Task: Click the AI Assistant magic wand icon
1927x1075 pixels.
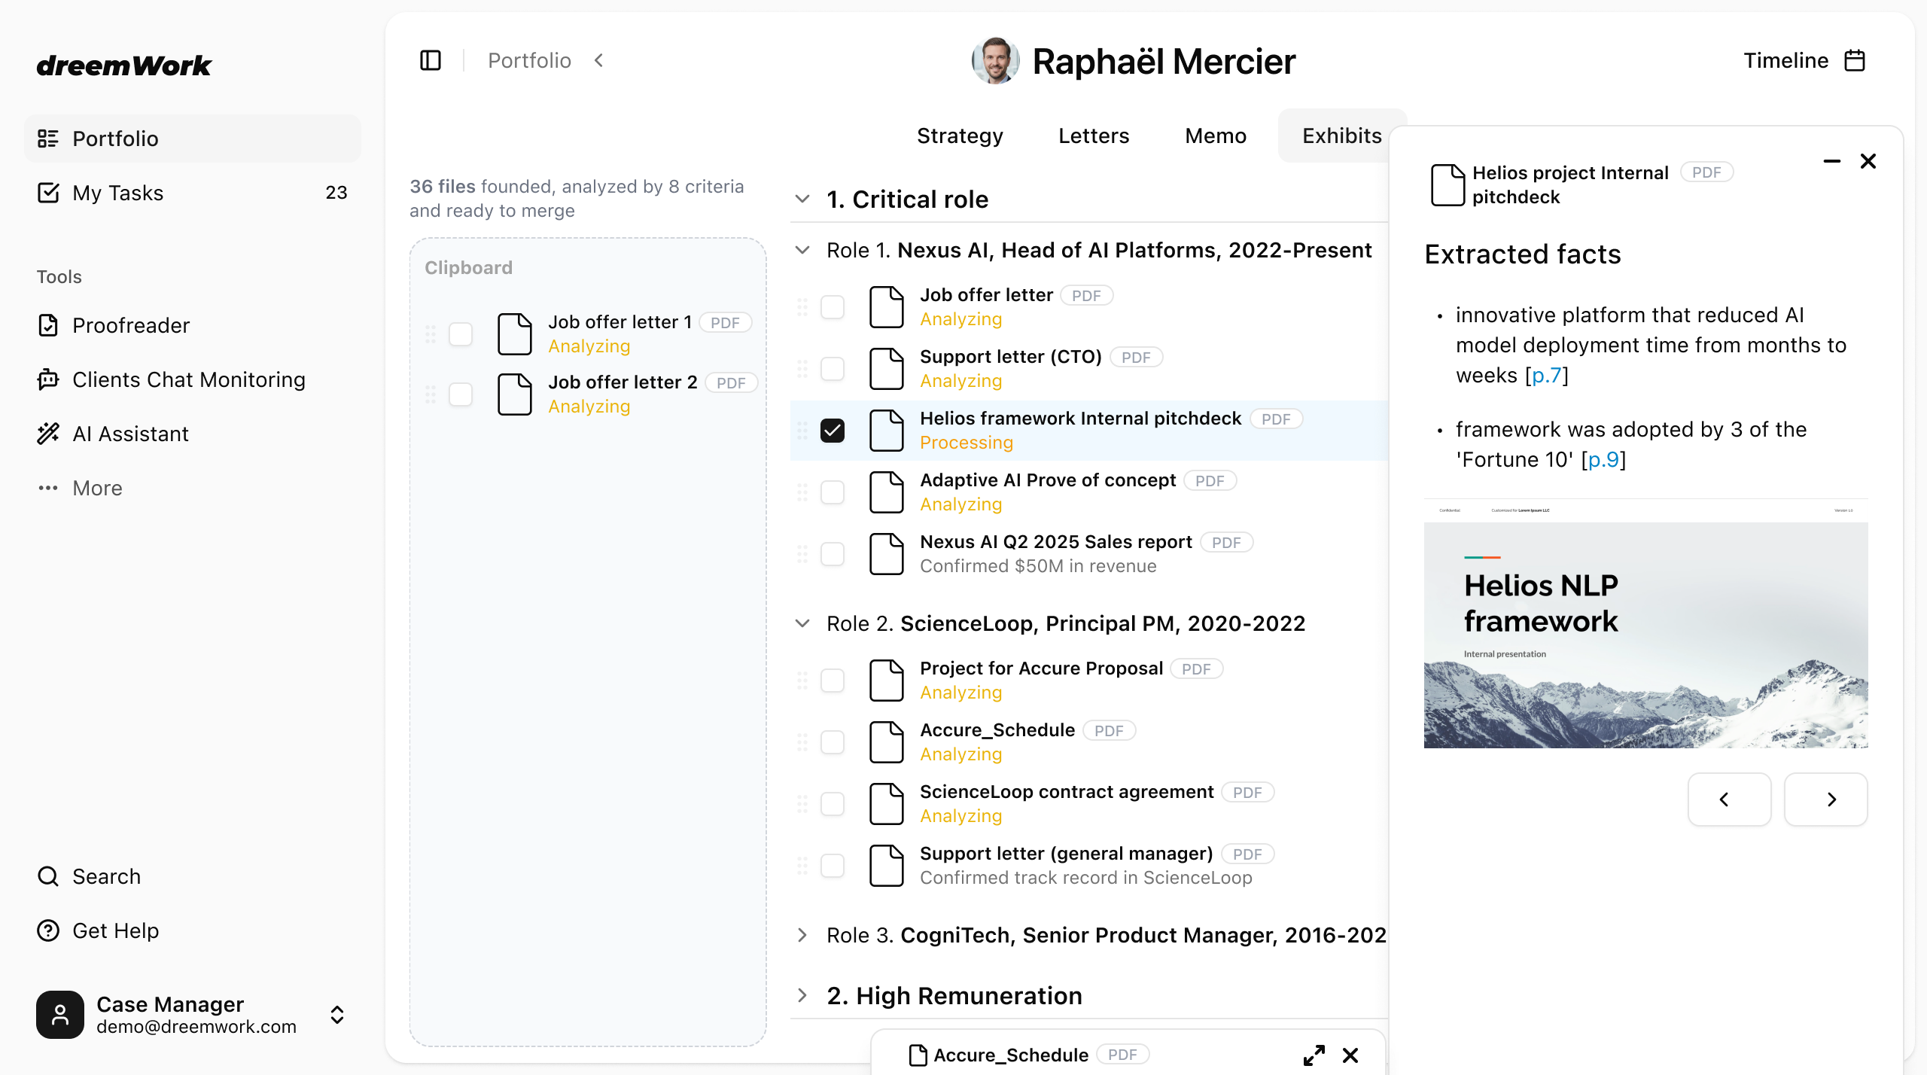Action: click(x=48, y=434)
